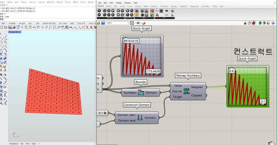Click the sketch brush icon on the canvas toolbar

(143, 23)
